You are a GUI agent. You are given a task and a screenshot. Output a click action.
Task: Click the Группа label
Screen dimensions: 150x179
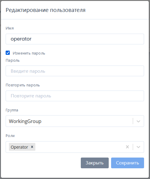12,110
